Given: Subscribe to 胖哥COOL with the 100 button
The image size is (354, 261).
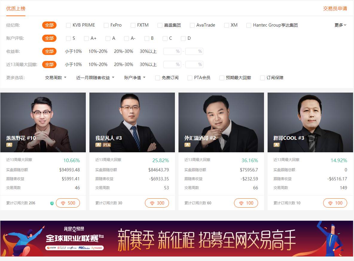Looking at the screenshot, I should pos(335,203).
